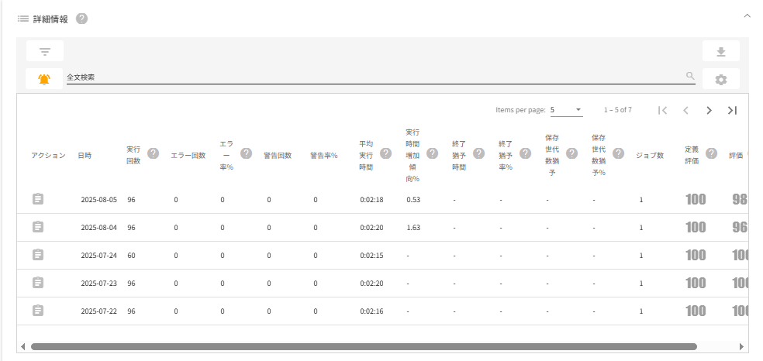Click the scrollbar right arrow
The height and width of the screenshot is (361, 763).
[741, 346]
